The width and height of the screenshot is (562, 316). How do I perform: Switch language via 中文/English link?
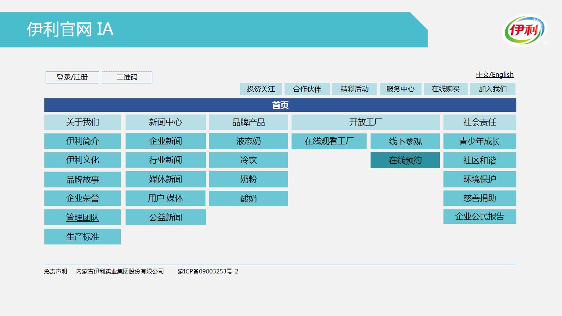(495, 75)
